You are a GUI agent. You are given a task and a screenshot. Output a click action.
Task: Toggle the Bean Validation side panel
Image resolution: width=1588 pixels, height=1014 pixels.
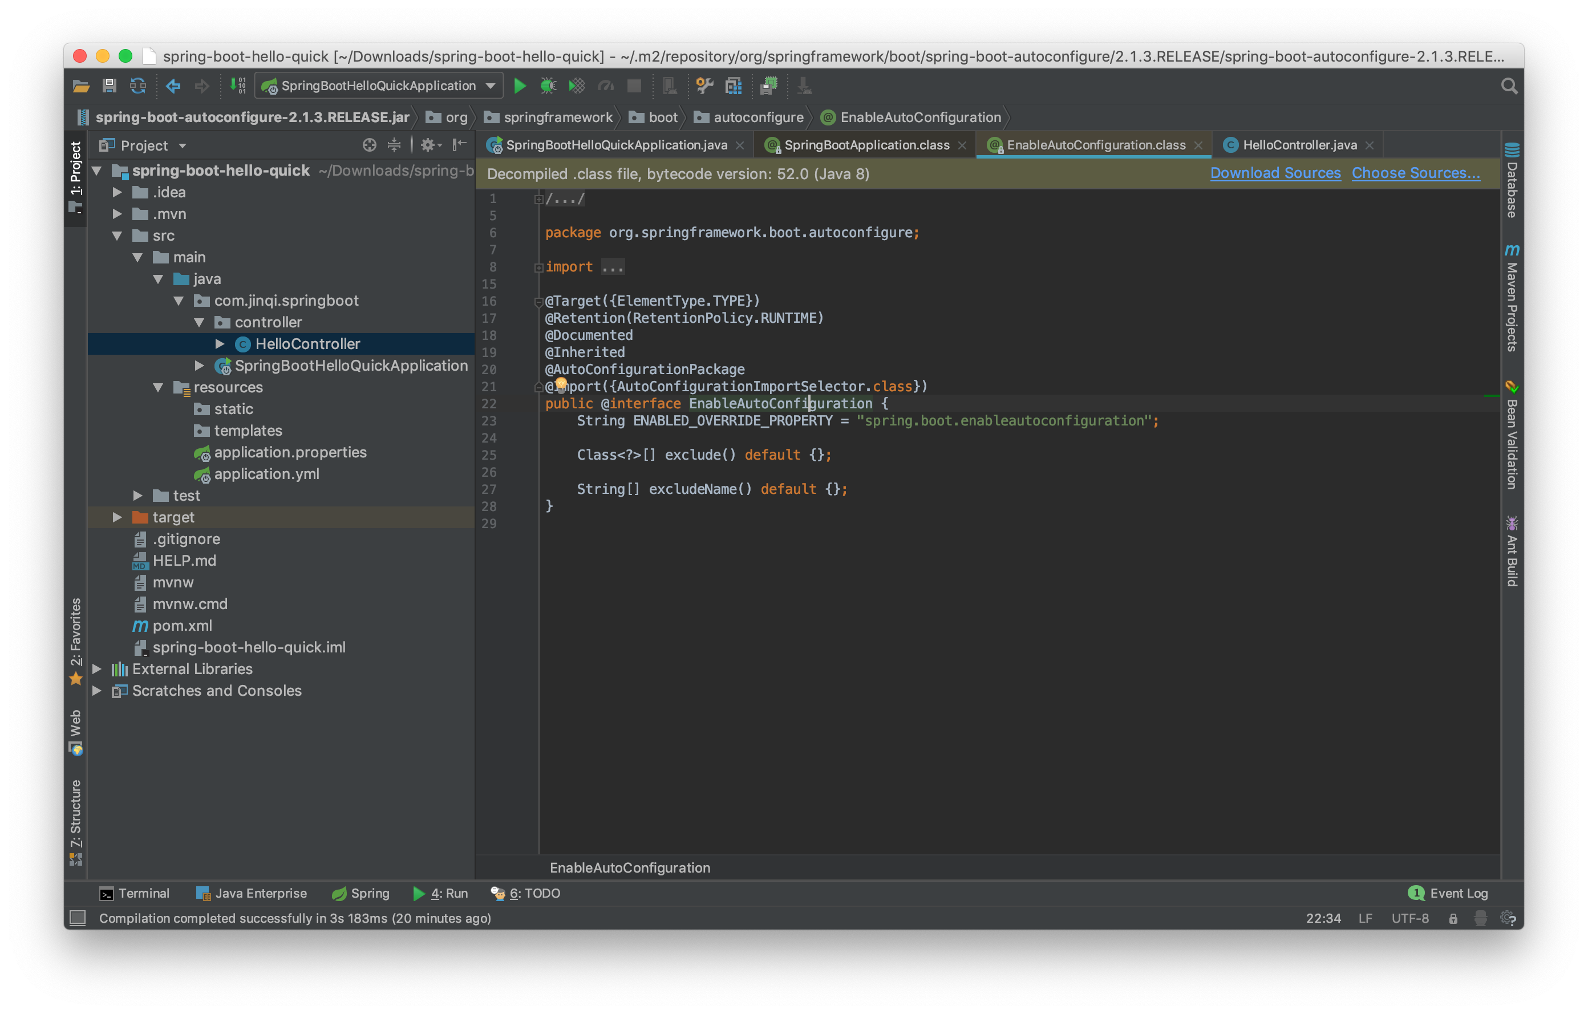pos(1512,435)
